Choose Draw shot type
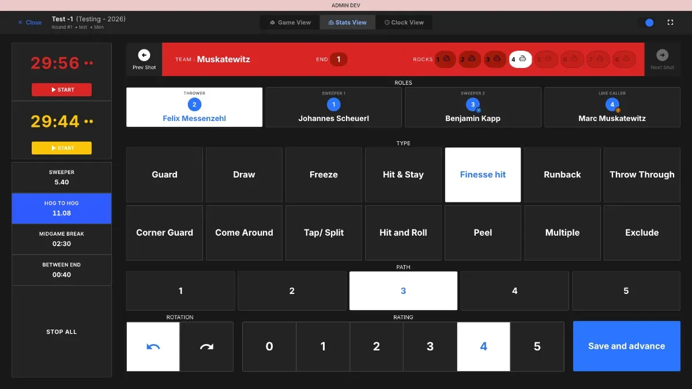Viewport: 692px width, 389px height. coord(244,175)
